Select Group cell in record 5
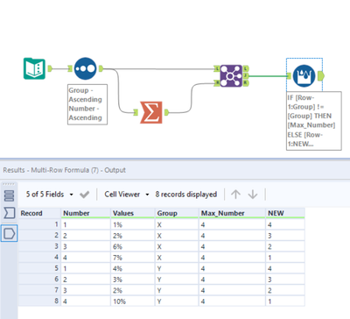Image resolution: width=350 pixels, height=319 pixels. point(177,268)
